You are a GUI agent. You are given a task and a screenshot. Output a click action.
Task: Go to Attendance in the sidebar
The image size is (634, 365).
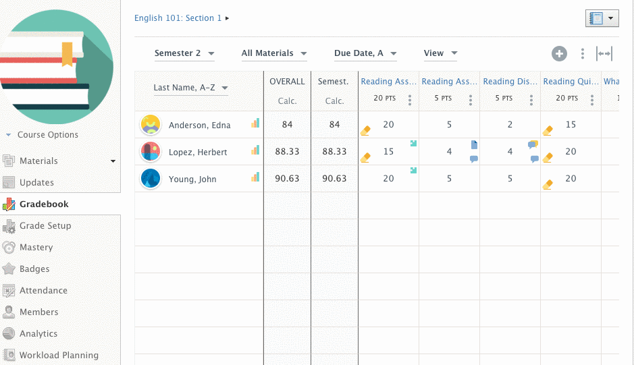coord(43,291)
